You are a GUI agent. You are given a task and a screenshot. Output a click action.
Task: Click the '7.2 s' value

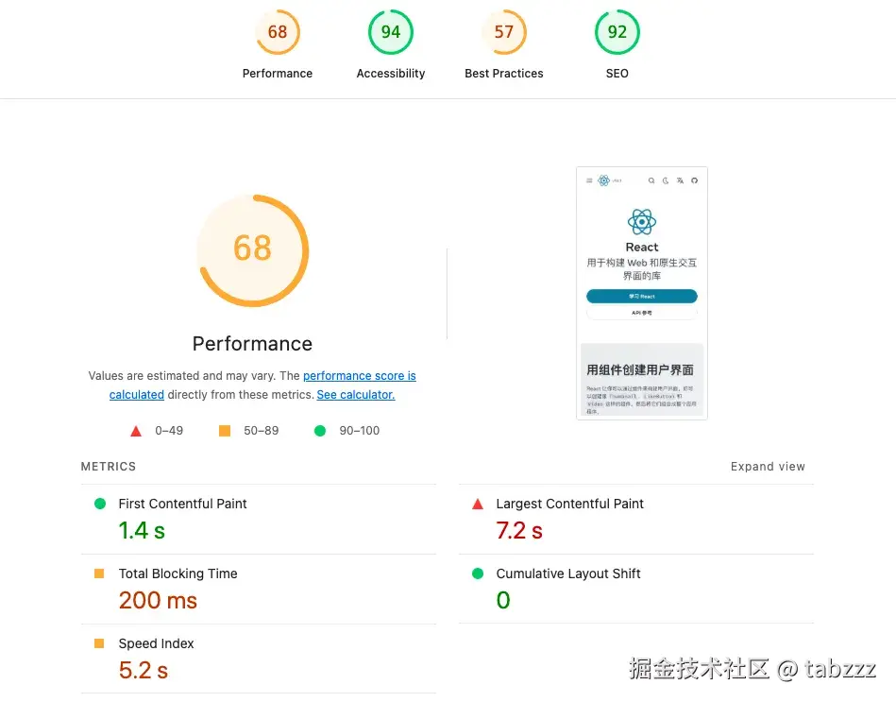(x=519, y=530)
